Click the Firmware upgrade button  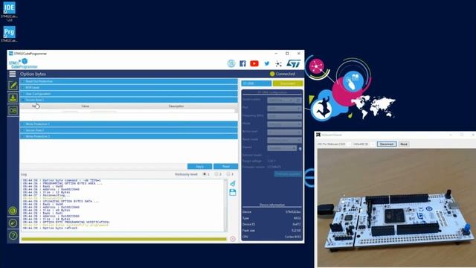pos(288,173)
